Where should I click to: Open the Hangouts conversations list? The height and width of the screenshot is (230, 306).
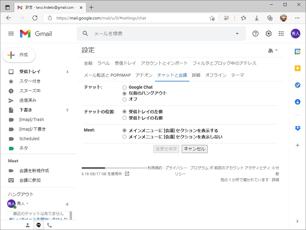point(39,225)
